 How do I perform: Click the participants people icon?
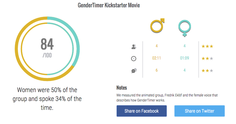[x=134, y=47]
